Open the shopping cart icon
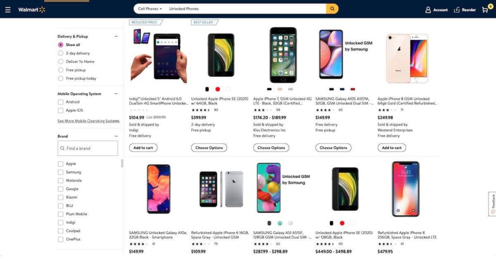 click(x=485, y=10)
